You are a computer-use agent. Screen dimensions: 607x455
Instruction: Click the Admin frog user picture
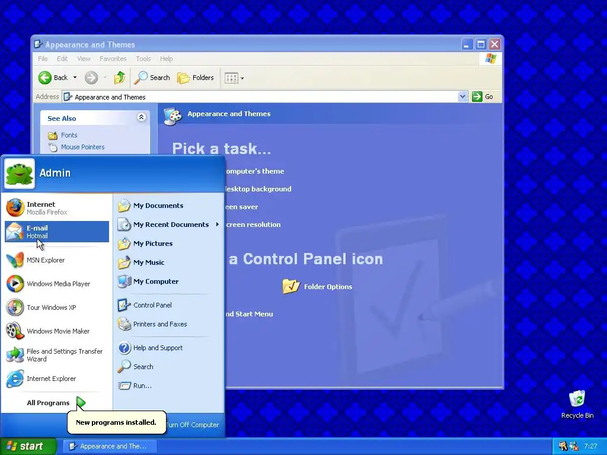20,174
